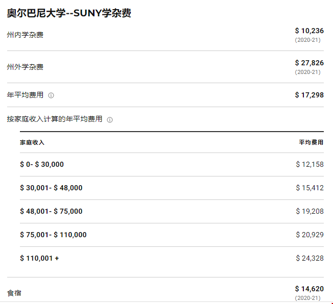
Task: Select the 平均费用 column header
Action: pos(311,142)
